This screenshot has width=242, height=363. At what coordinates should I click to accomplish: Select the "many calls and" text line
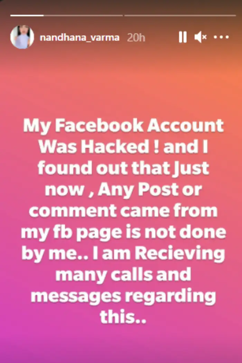(123, 276)
